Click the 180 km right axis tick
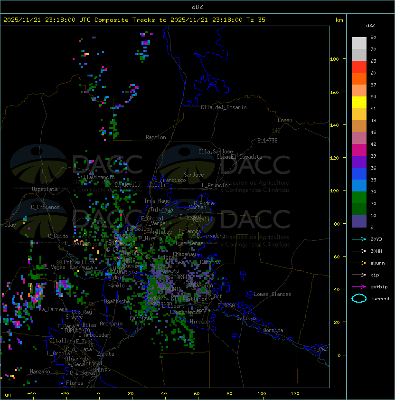This screenshot has width=395, height=400. [334, 59]
